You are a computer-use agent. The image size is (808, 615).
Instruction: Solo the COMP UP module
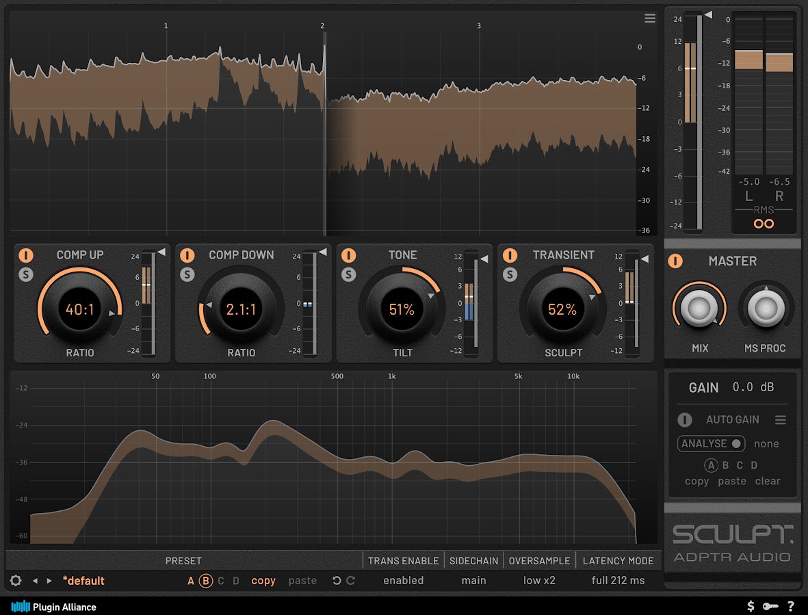coord(26,274)
